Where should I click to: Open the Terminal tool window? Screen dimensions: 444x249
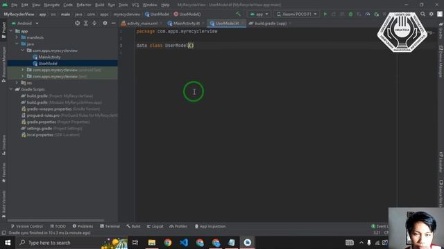click(110, 226)
